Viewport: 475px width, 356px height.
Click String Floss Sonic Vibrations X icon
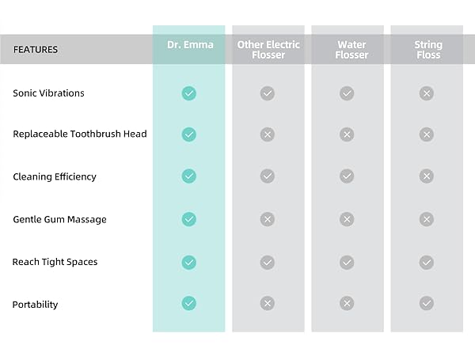[x=427, y=93]
